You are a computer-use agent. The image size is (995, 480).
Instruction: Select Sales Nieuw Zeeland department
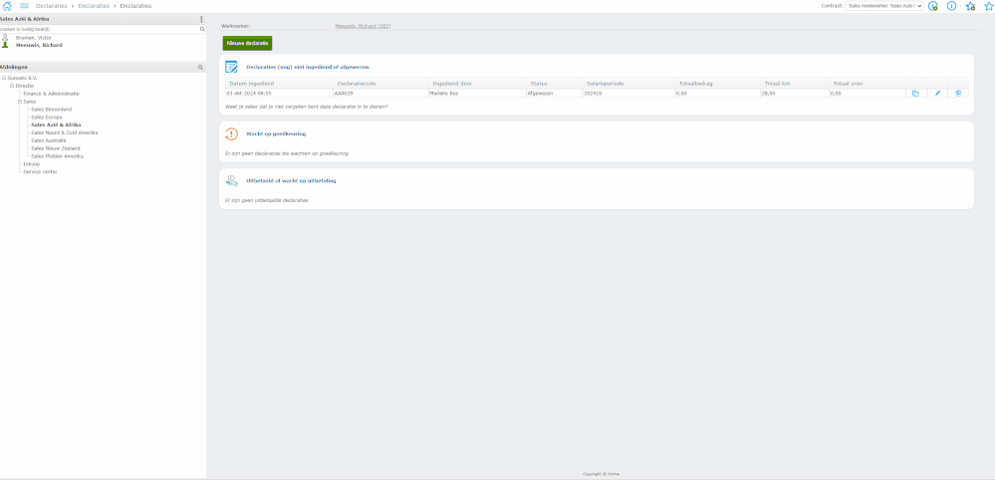pyautogui.click(x=55, y=148)
